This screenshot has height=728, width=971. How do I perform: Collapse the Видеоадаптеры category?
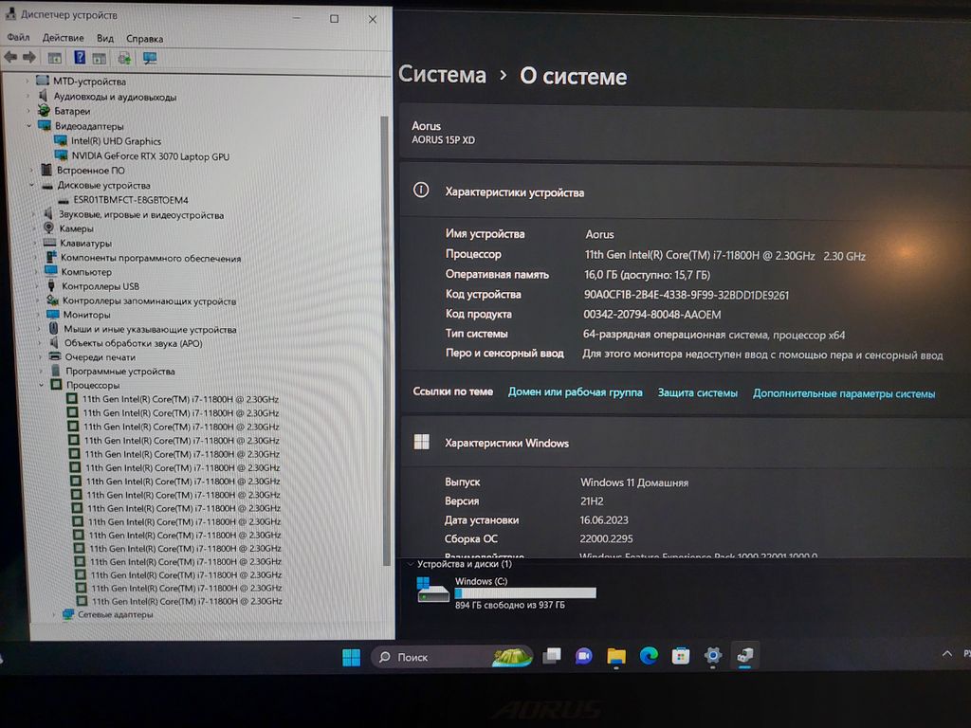coord(29,125)
